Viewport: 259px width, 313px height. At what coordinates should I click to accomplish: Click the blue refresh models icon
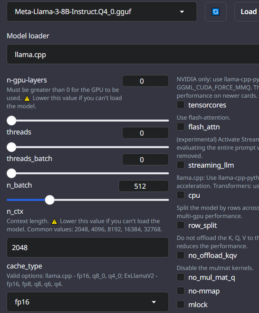[x=216, y=12]
